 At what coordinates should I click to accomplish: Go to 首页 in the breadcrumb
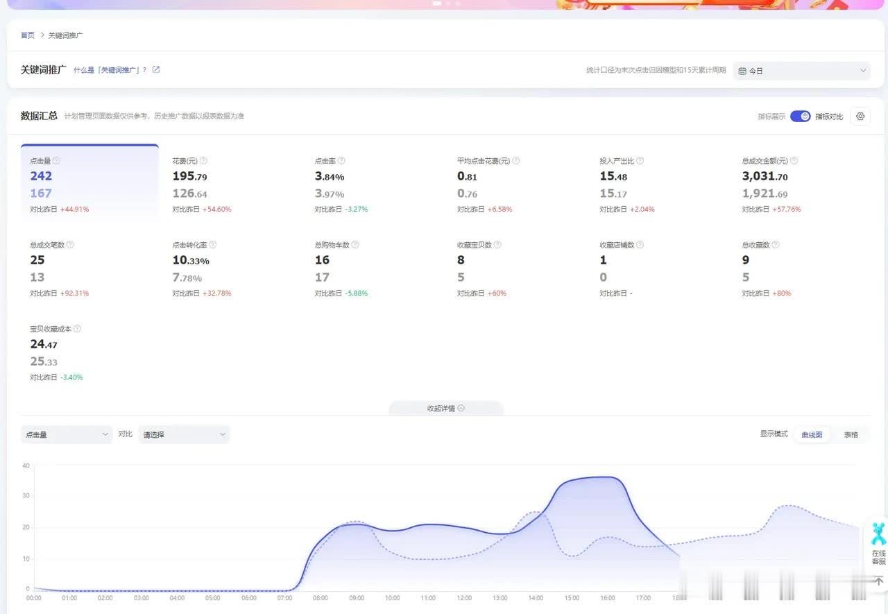pyautogui.click(x=28, y=35)
